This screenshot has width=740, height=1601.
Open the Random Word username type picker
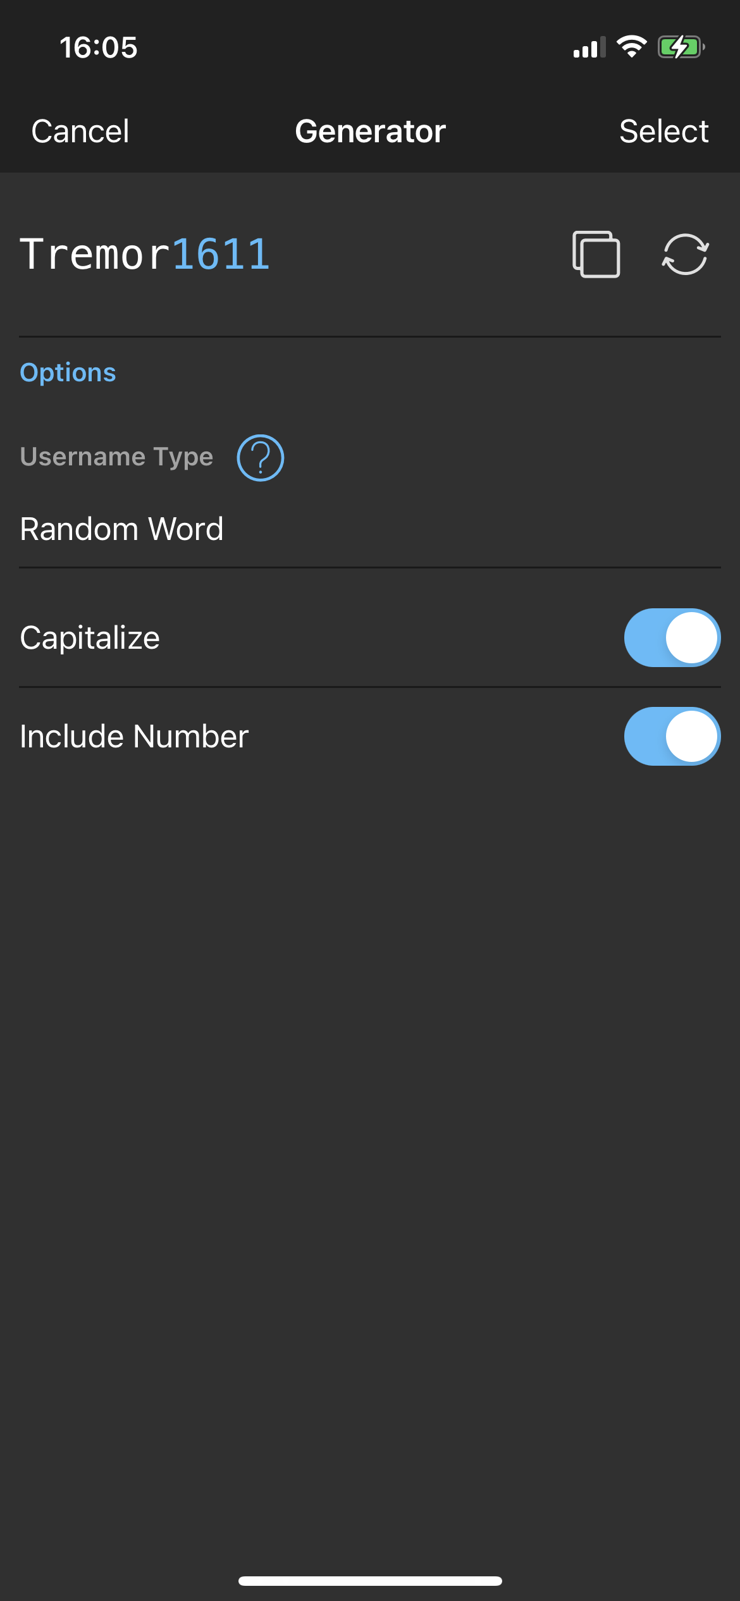click(x=122, y=529)
